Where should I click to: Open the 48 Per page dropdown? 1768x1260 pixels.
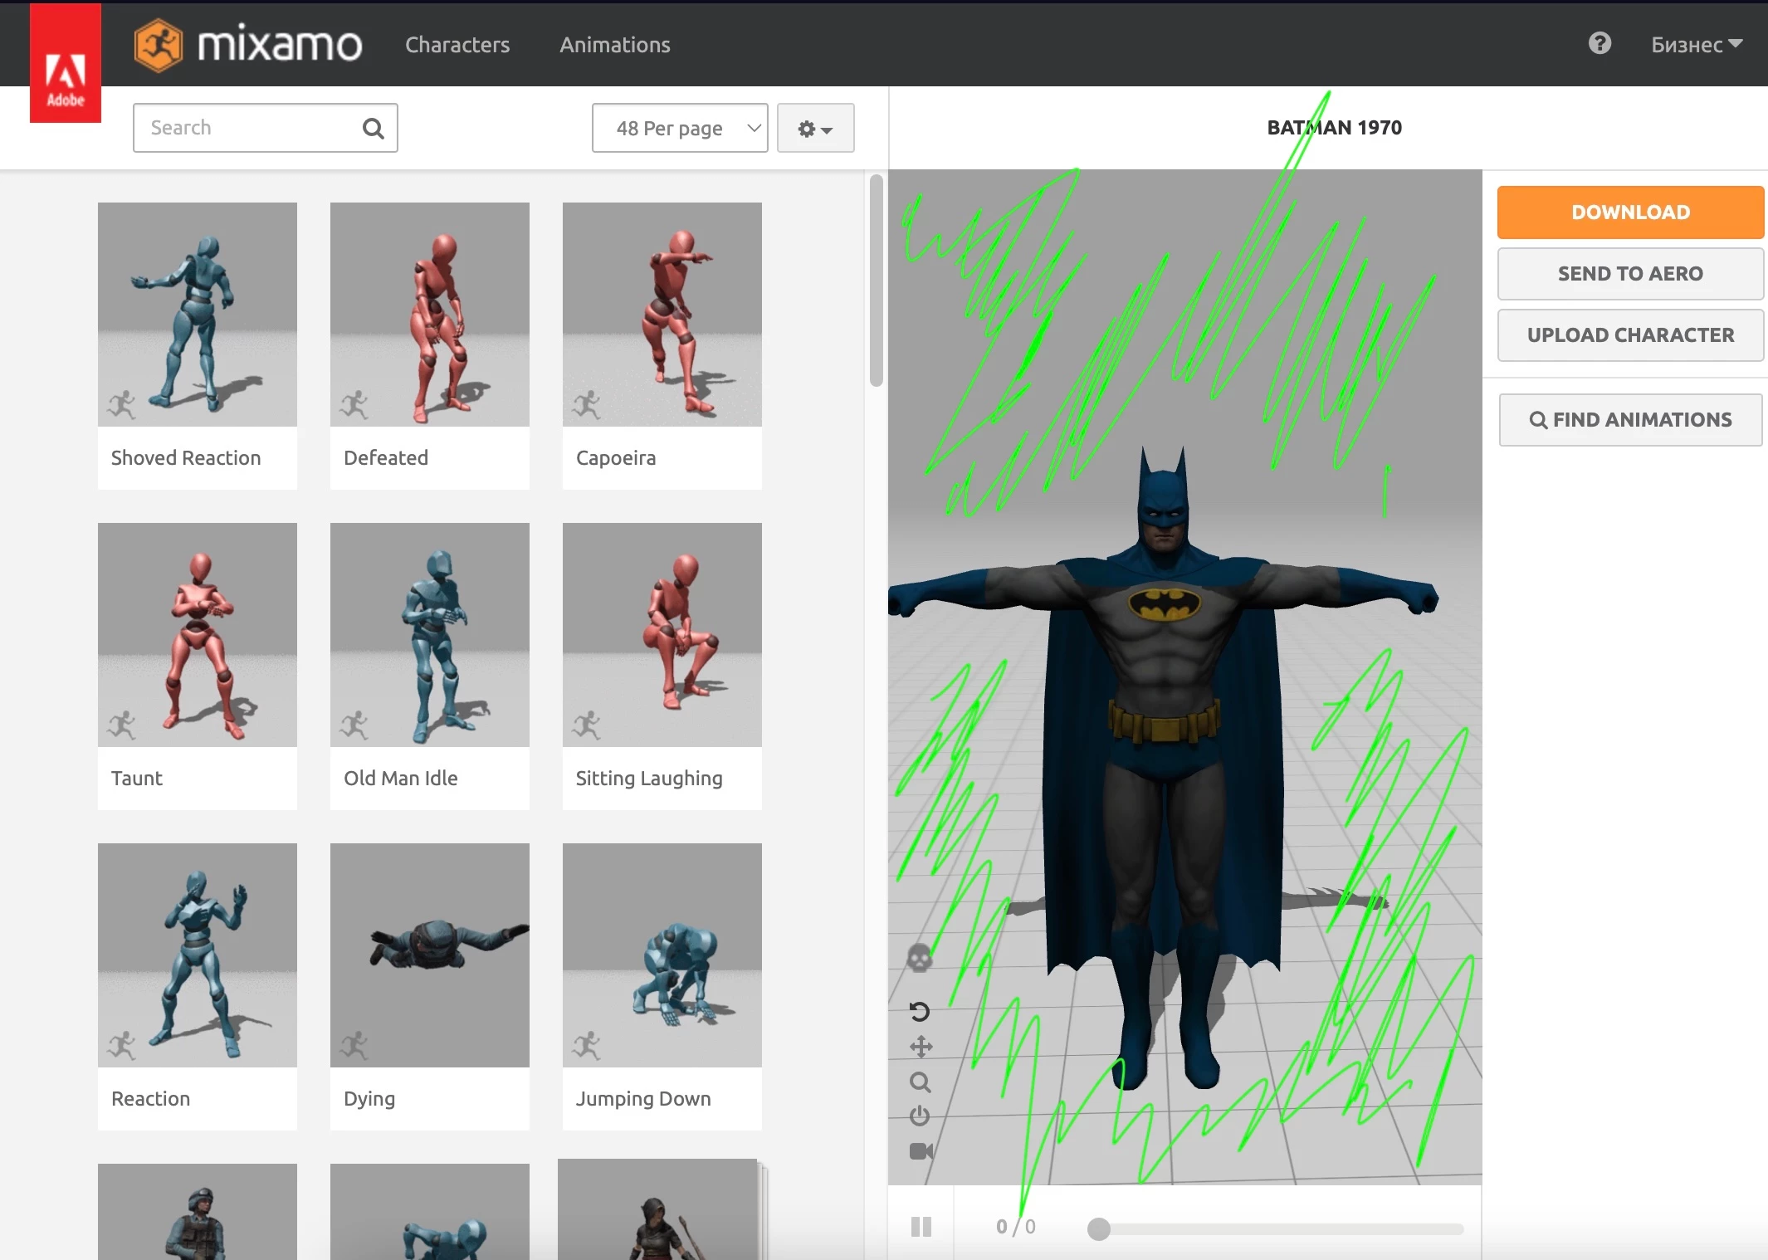[679, 129]
